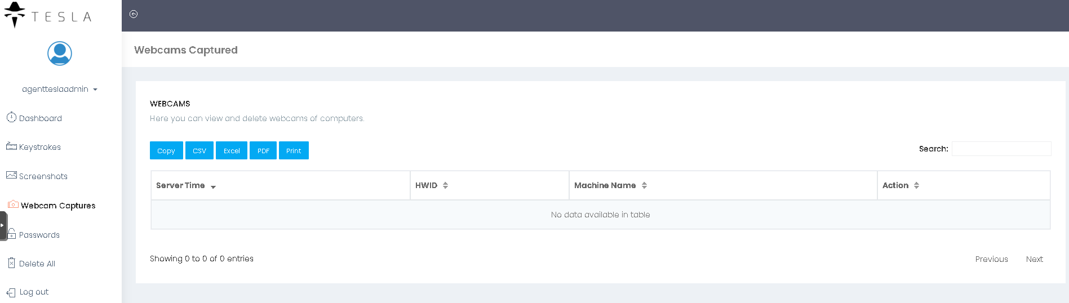
Task: Click the Keystrokes keyboard icon
Action: pos(11,146)
